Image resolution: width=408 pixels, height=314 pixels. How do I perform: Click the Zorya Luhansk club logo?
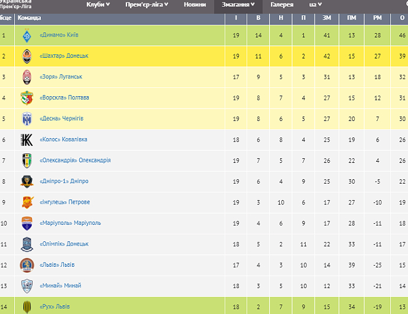click(x=26, y=77)
